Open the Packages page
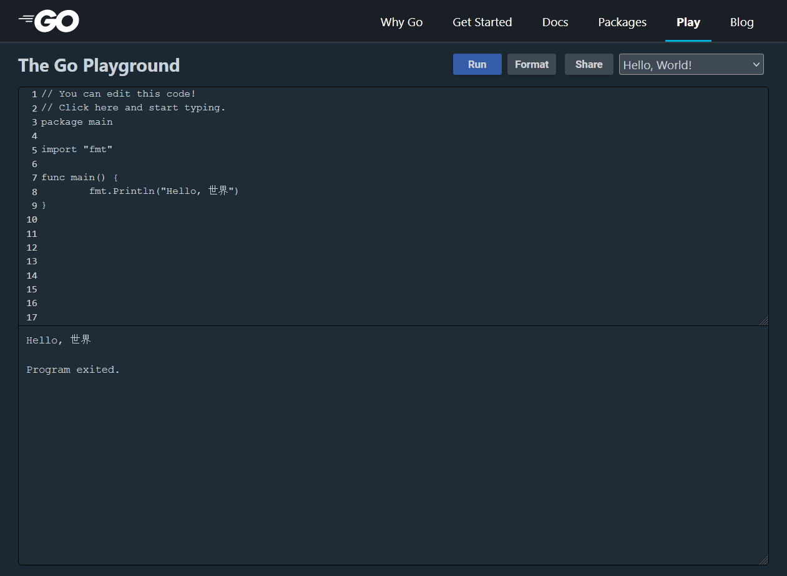The height and width of the screenshot is (576, 787). pos(622,22)
